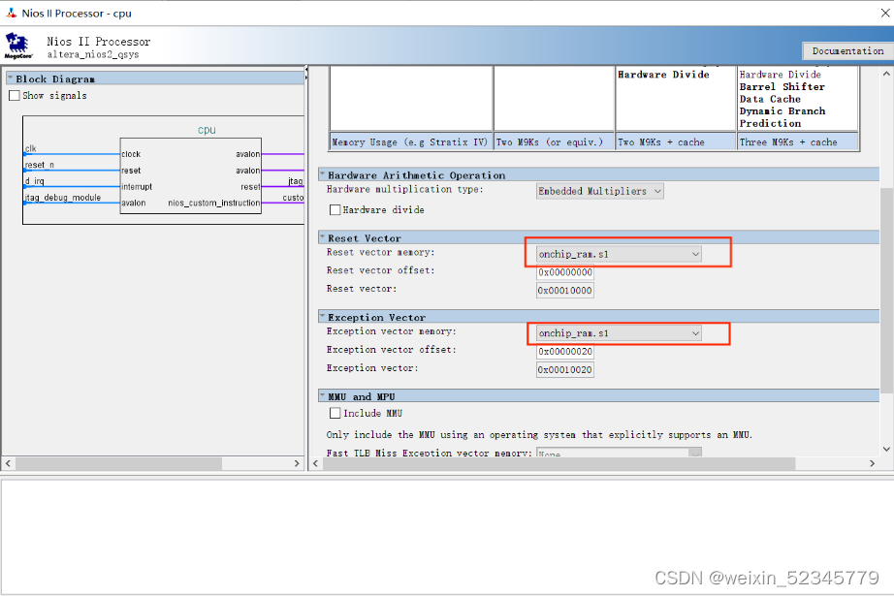Click the Exception vector value field
The image size is (894, 596).
point(565,370)
